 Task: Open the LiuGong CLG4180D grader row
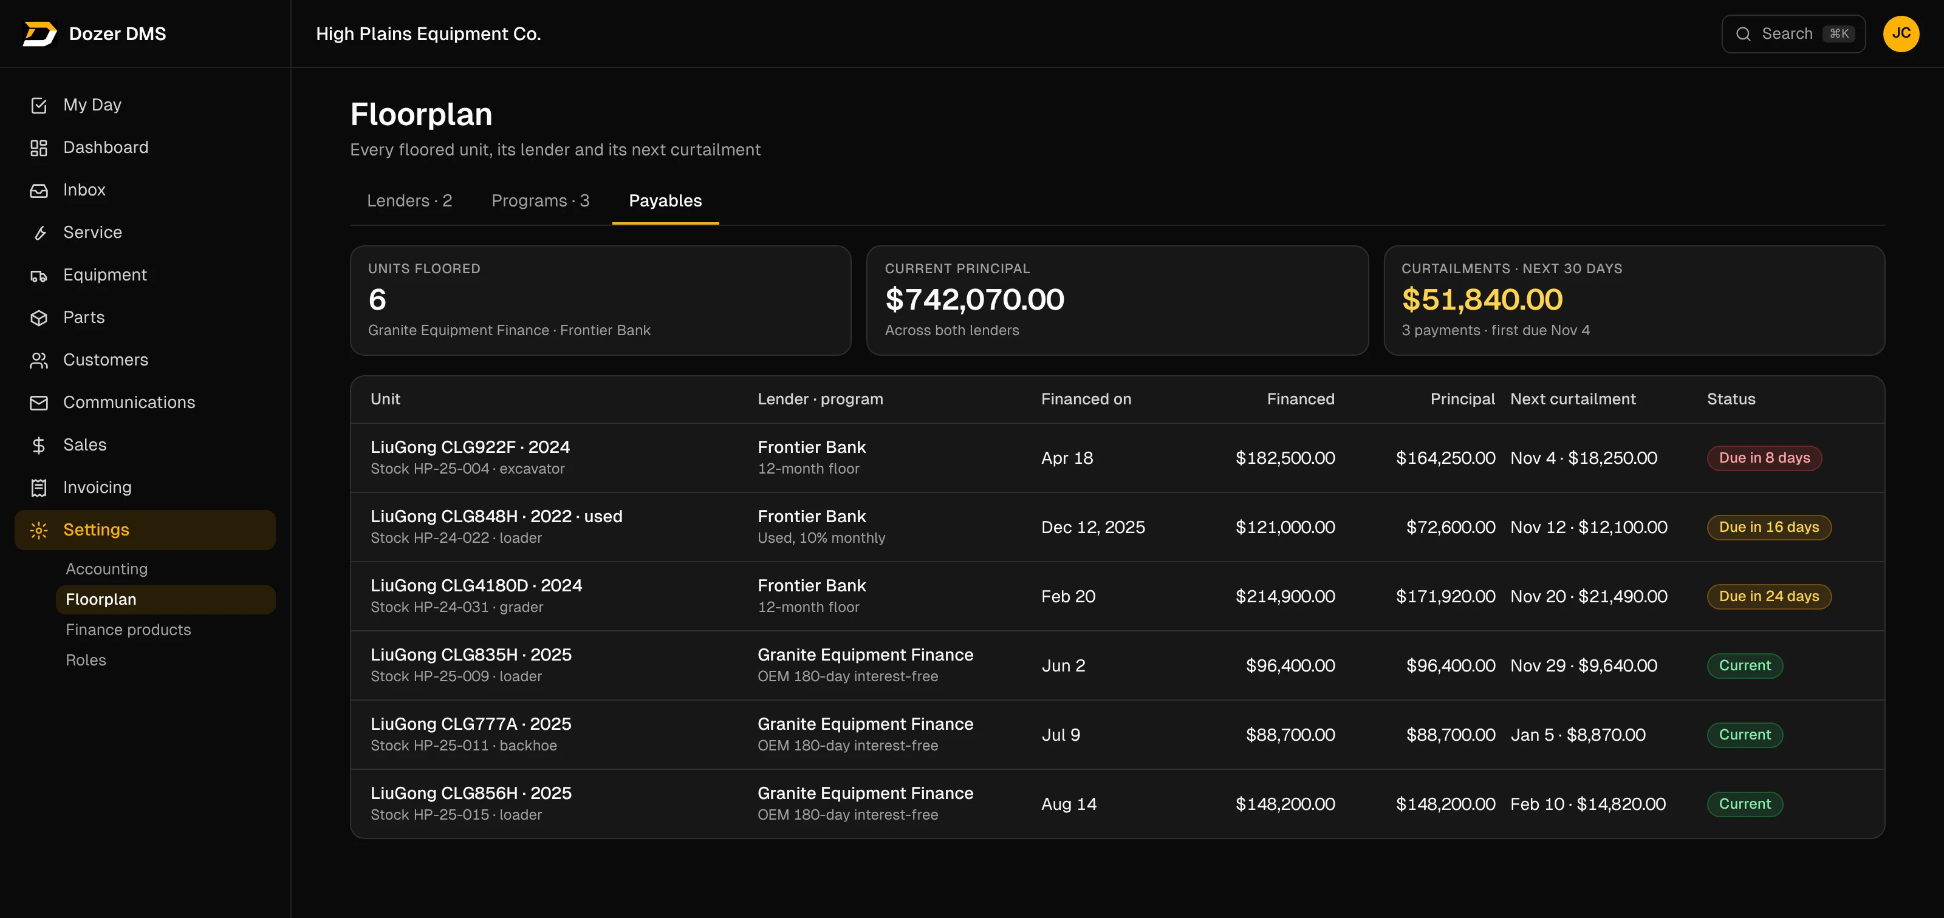point(1117,597)
